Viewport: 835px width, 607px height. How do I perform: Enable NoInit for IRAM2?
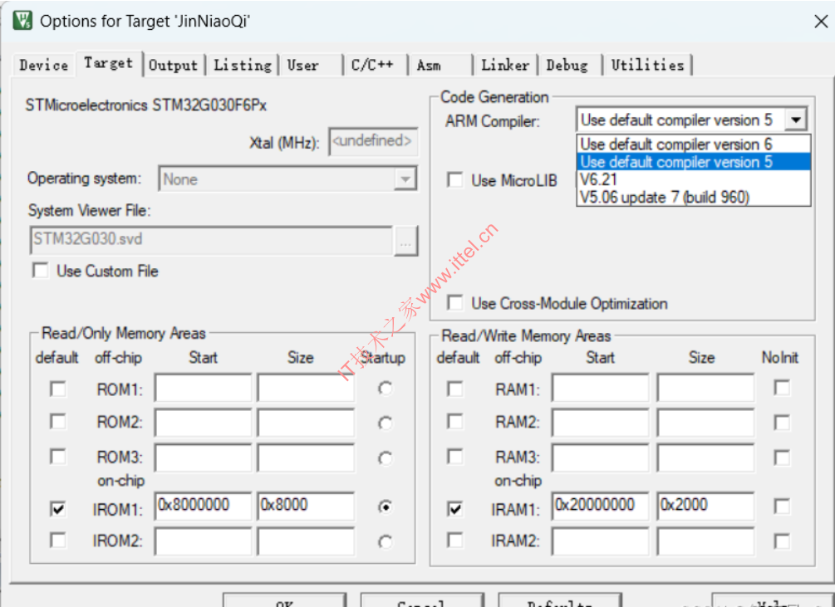click(x=782, y=541)
